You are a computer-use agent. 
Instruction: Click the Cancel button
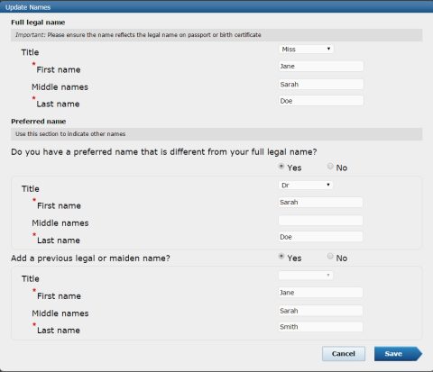344,354
